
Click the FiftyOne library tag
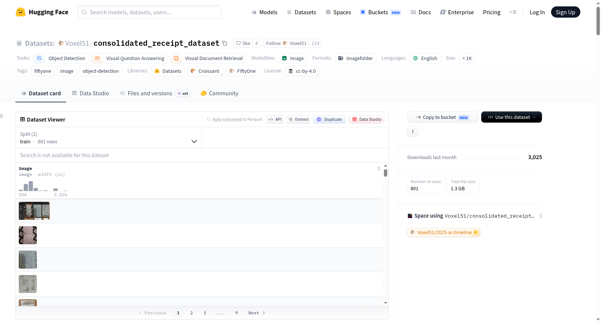click(x=242, y=71)
